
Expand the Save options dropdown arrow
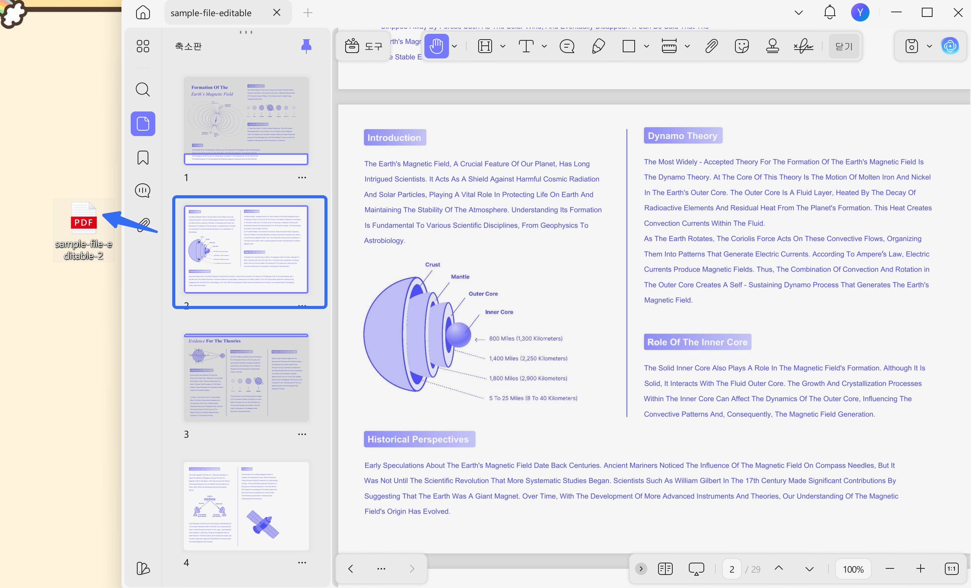point(929,46)
